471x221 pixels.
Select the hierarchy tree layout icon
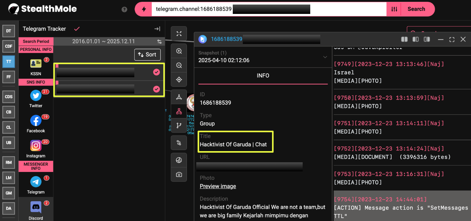179,111
